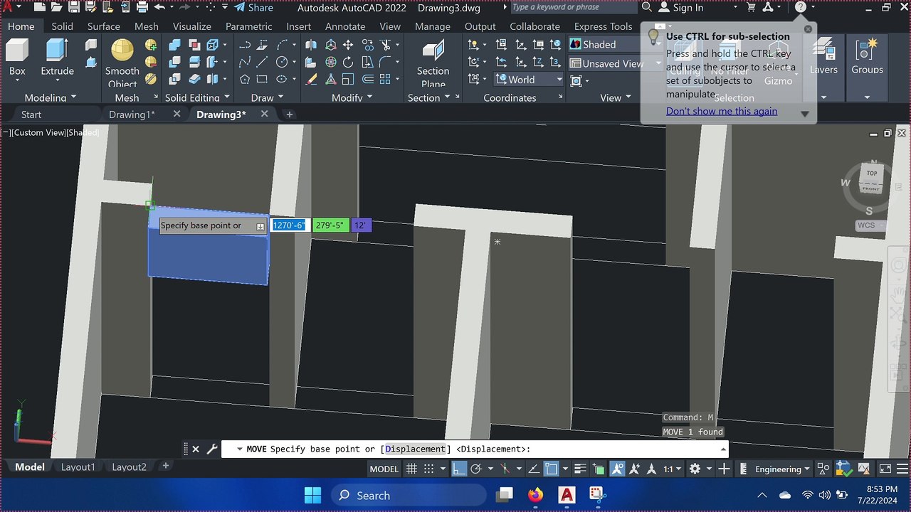Toggle Ortho mode in status bar
The height and width of the screenshot is (512, 911).
tap(459, 469)
